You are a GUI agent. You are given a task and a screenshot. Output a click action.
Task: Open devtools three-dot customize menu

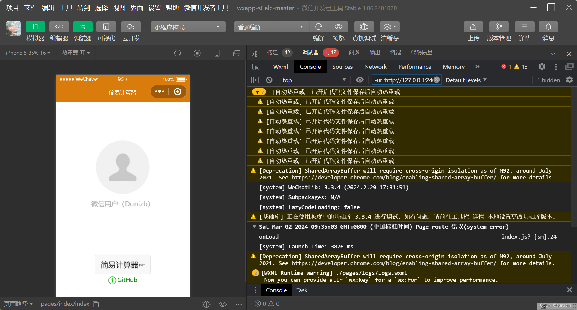(x=556, y=67)
